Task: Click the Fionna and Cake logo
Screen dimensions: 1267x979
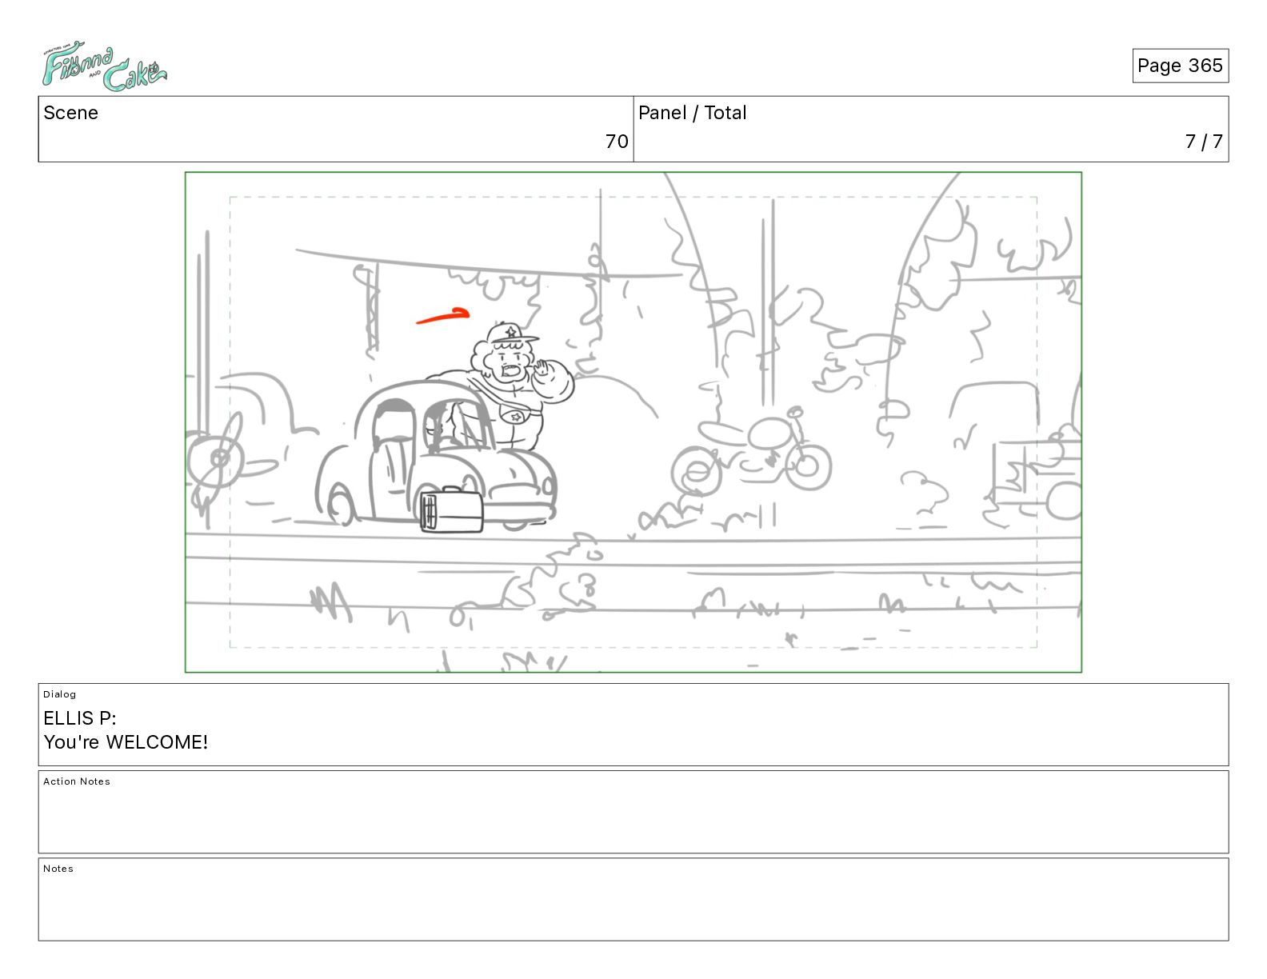Action: point(104,67)
